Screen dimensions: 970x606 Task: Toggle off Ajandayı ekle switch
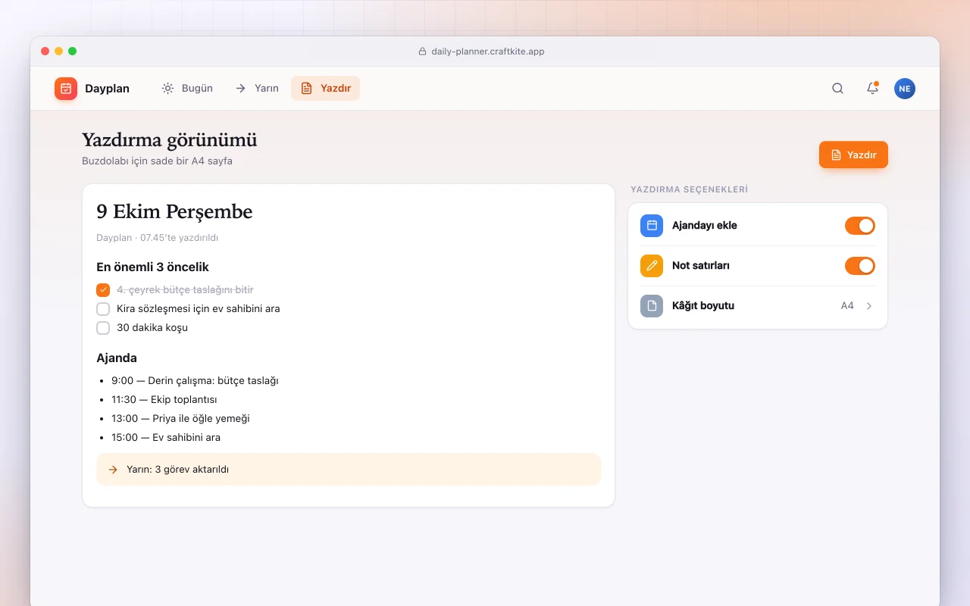pos(860,226)
